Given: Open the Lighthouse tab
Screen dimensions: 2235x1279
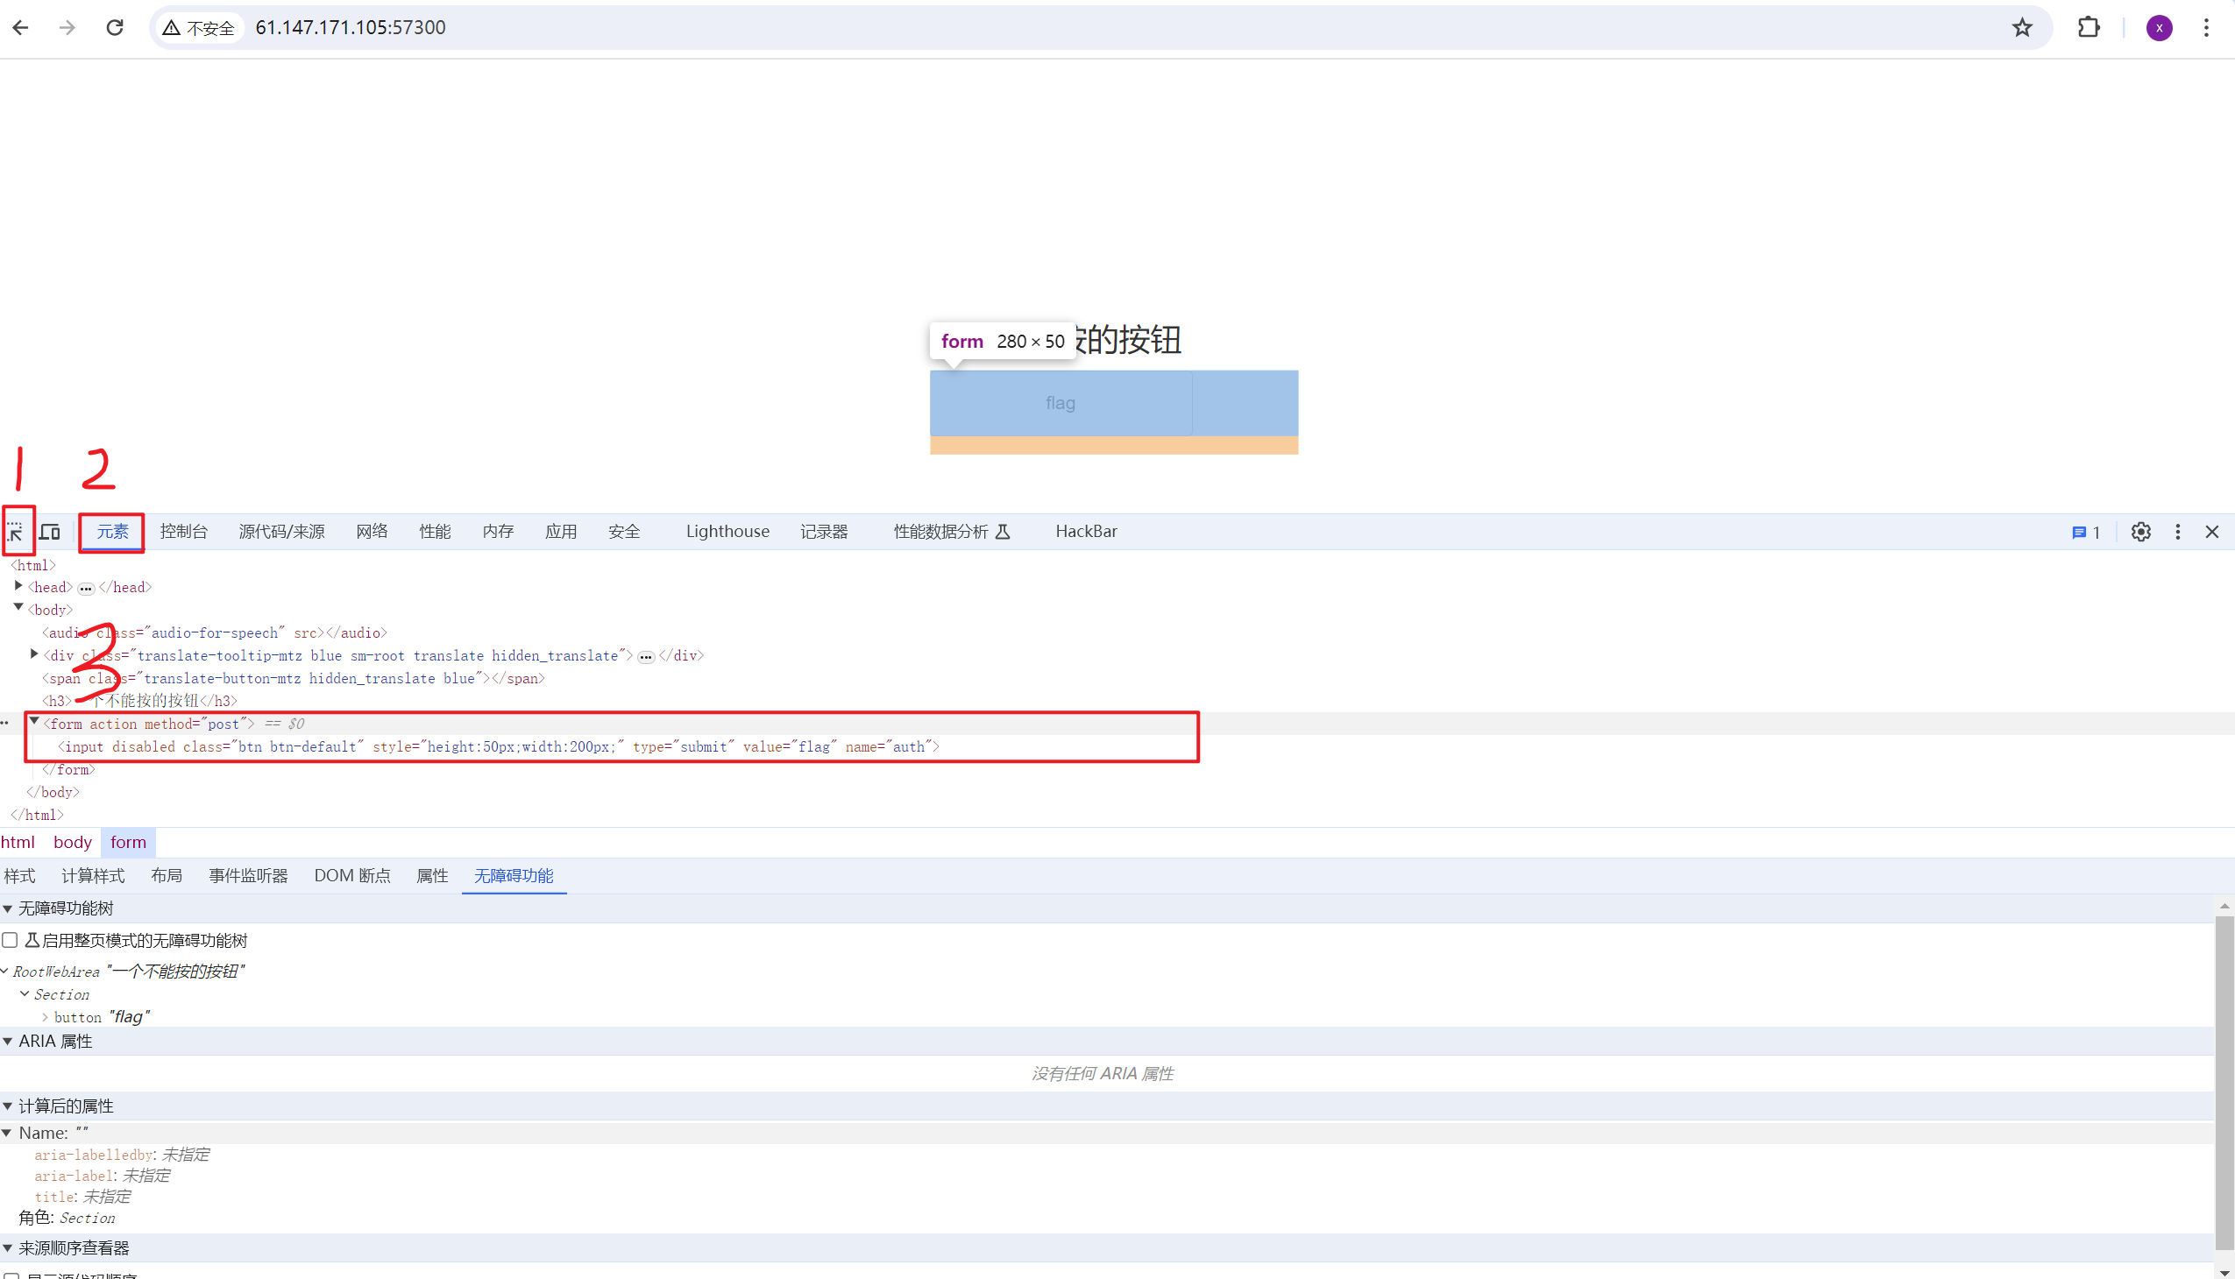Looking at the screenshot, I should click(727, 532).
